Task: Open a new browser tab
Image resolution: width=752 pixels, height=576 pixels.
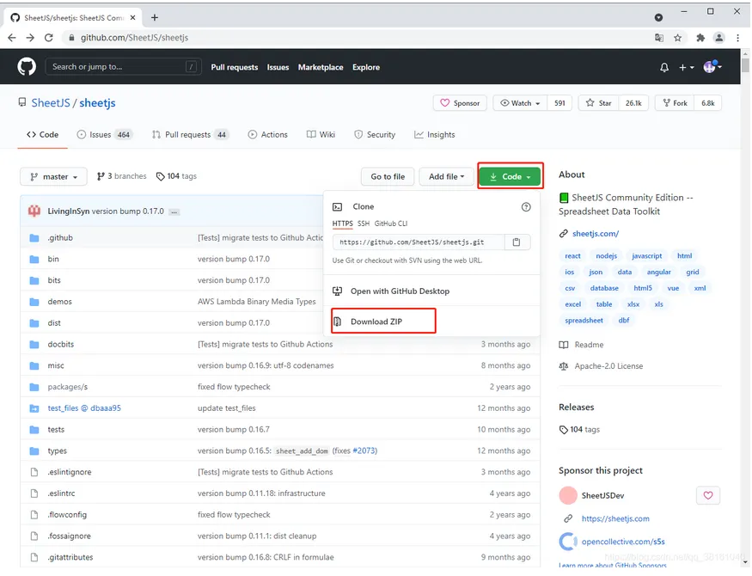Action: tap(155, 18)
